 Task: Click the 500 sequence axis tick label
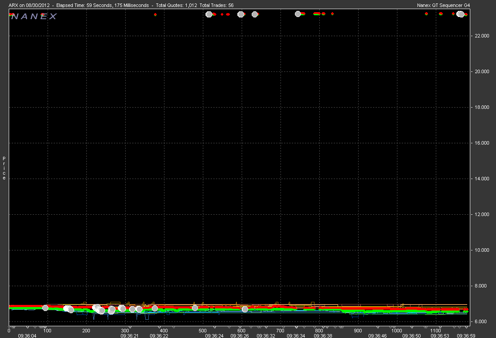pos(202,331)
